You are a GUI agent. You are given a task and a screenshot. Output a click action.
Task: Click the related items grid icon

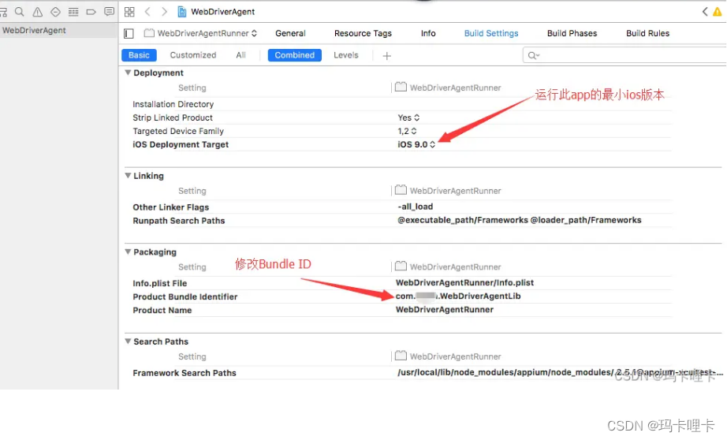click(x=129, y=12)
